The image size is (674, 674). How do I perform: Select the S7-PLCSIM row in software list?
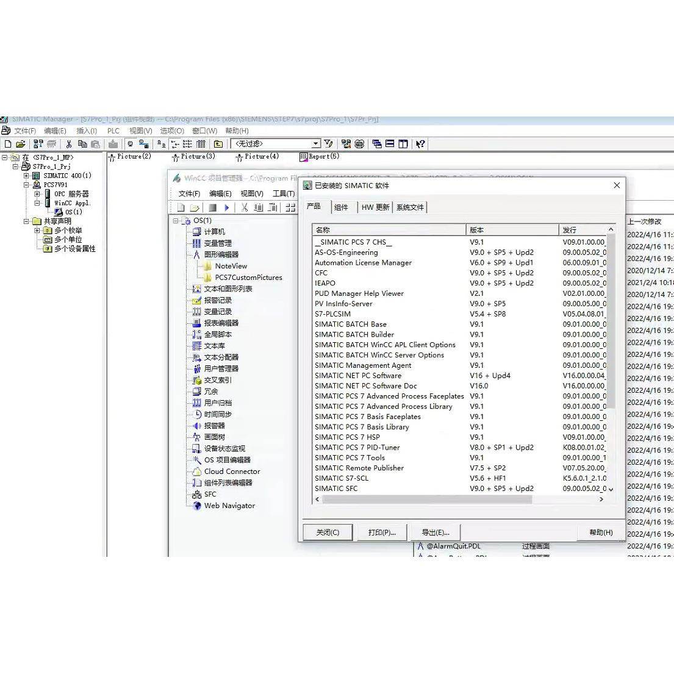coord(460,314)
